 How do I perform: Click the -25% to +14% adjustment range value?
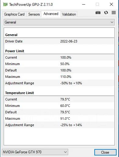pos(71,125)
